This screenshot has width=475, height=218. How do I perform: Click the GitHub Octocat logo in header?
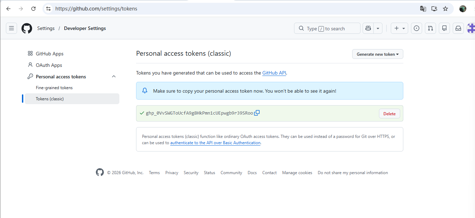[x=27, y=28]
